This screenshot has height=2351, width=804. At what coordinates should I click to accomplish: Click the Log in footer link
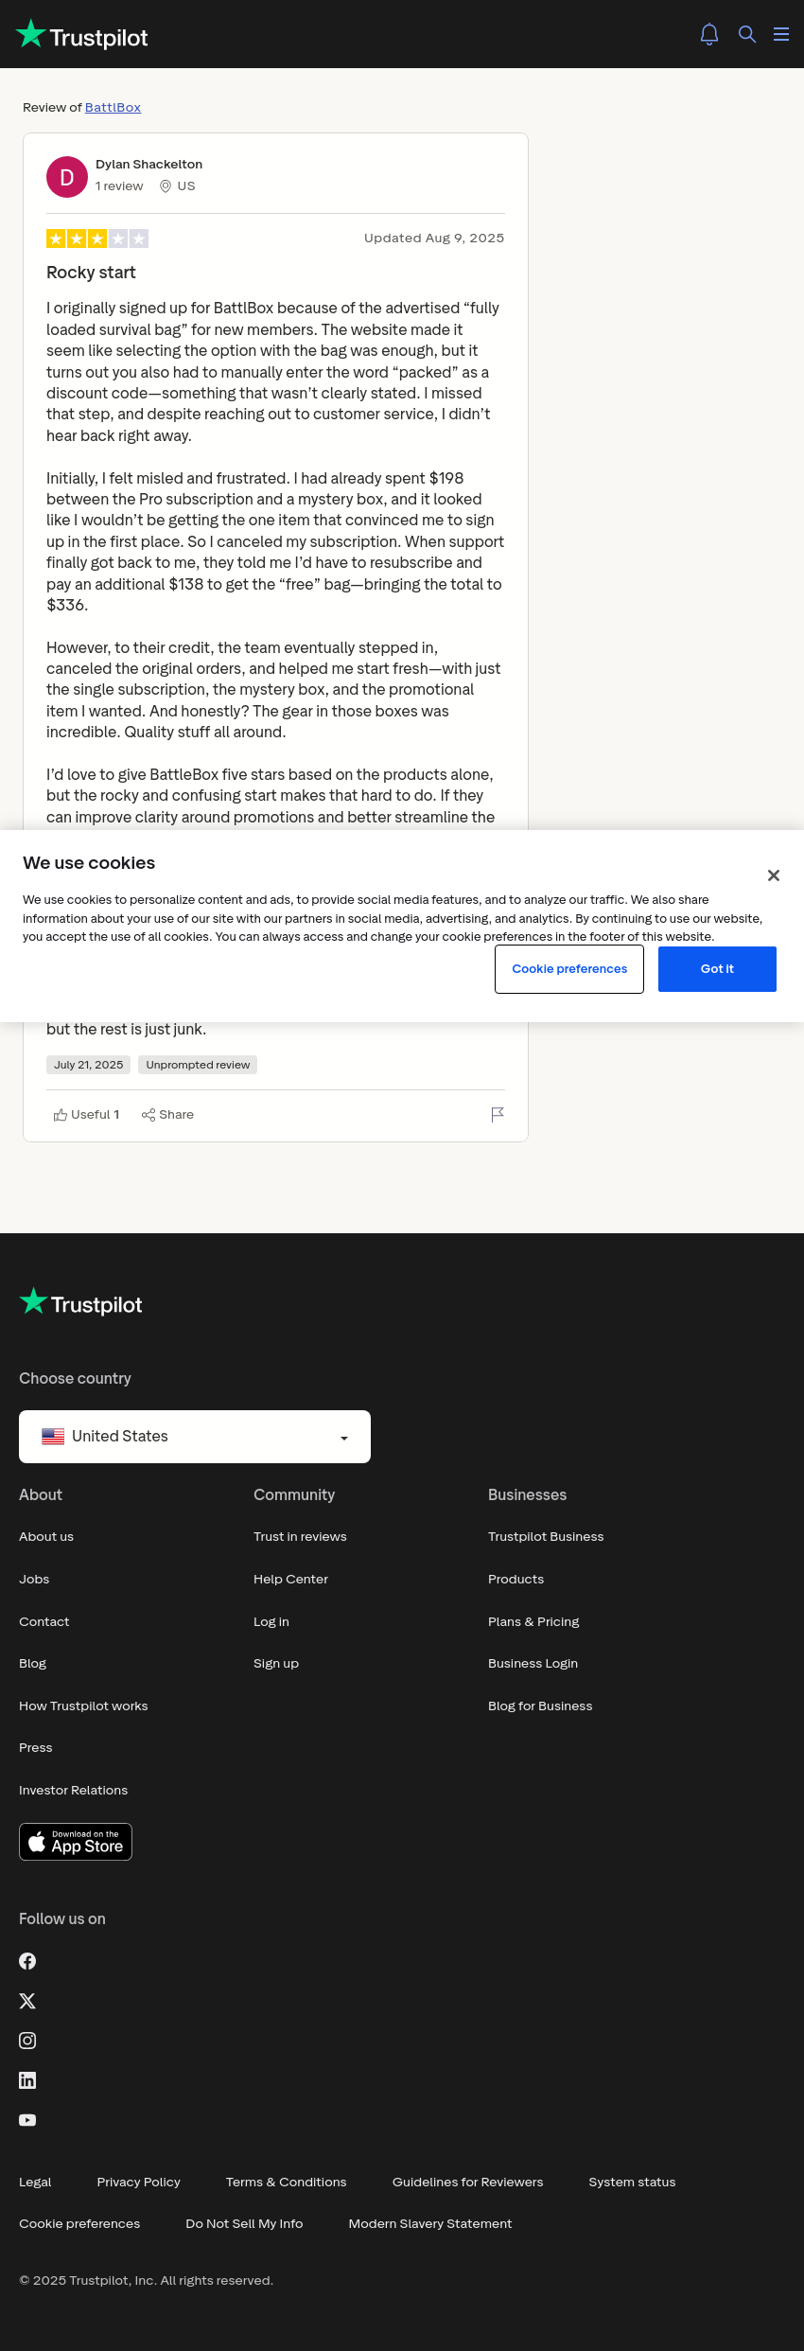(271, 1622)
